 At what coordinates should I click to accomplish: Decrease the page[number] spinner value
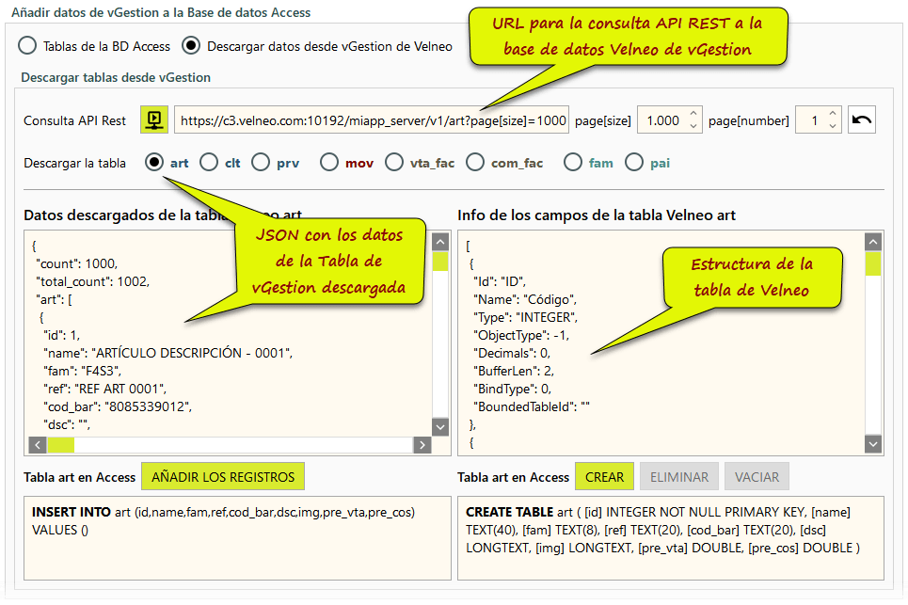[x=832, y=126]
